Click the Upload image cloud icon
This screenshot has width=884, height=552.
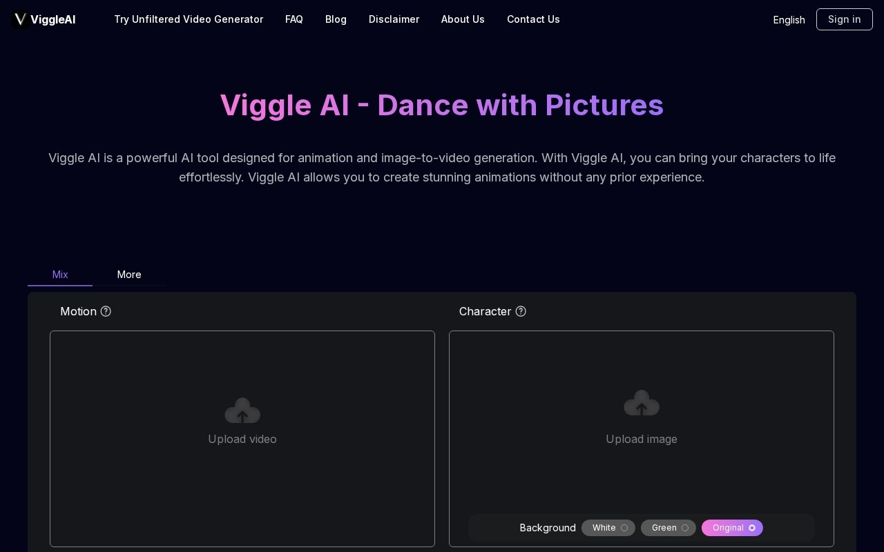coord(642,403)
